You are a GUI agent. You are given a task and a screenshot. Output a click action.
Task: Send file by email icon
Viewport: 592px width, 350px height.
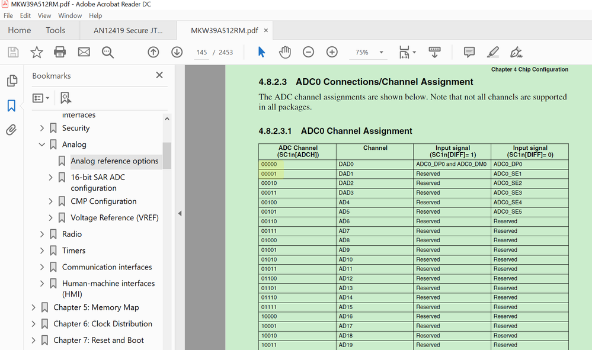[x=84, y=52]
